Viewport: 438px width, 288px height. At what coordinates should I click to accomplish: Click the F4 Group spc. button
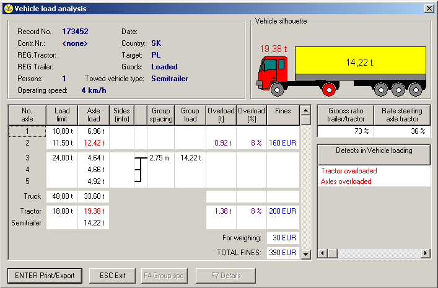[x=164, y=276]
